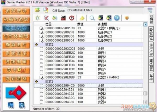Collapse the 玩家3 group arrow
Viewport: 157px width, 112px height.
pos(37,82)
